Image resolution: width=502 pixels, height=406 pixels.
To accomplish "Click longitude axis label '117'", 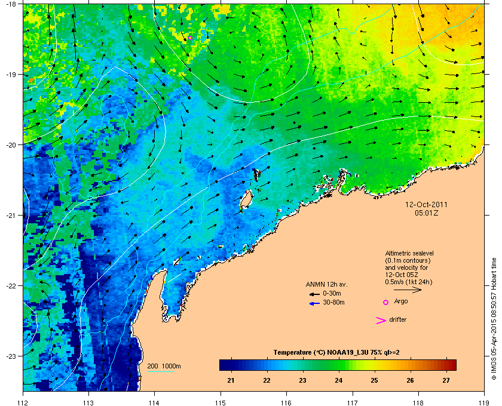I will pos(352,402).
